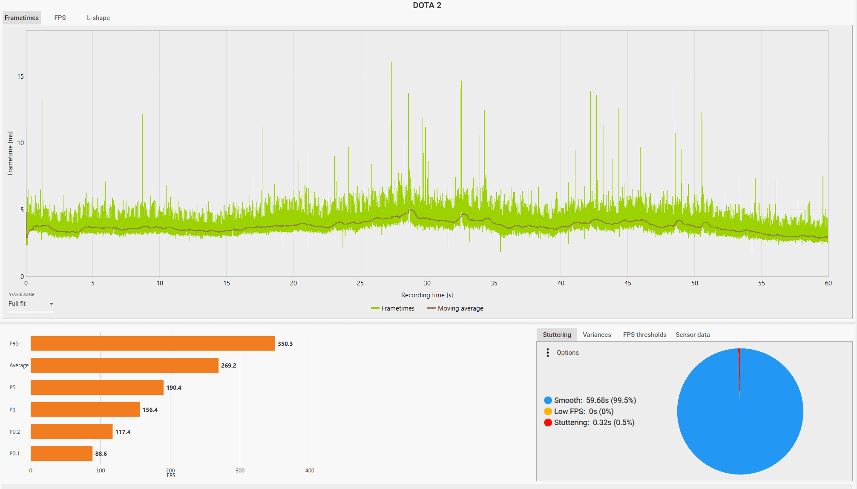Switch to the Frametimes tab
The width and height of the screenshot is (857, 489).
(x=22, y=18)
